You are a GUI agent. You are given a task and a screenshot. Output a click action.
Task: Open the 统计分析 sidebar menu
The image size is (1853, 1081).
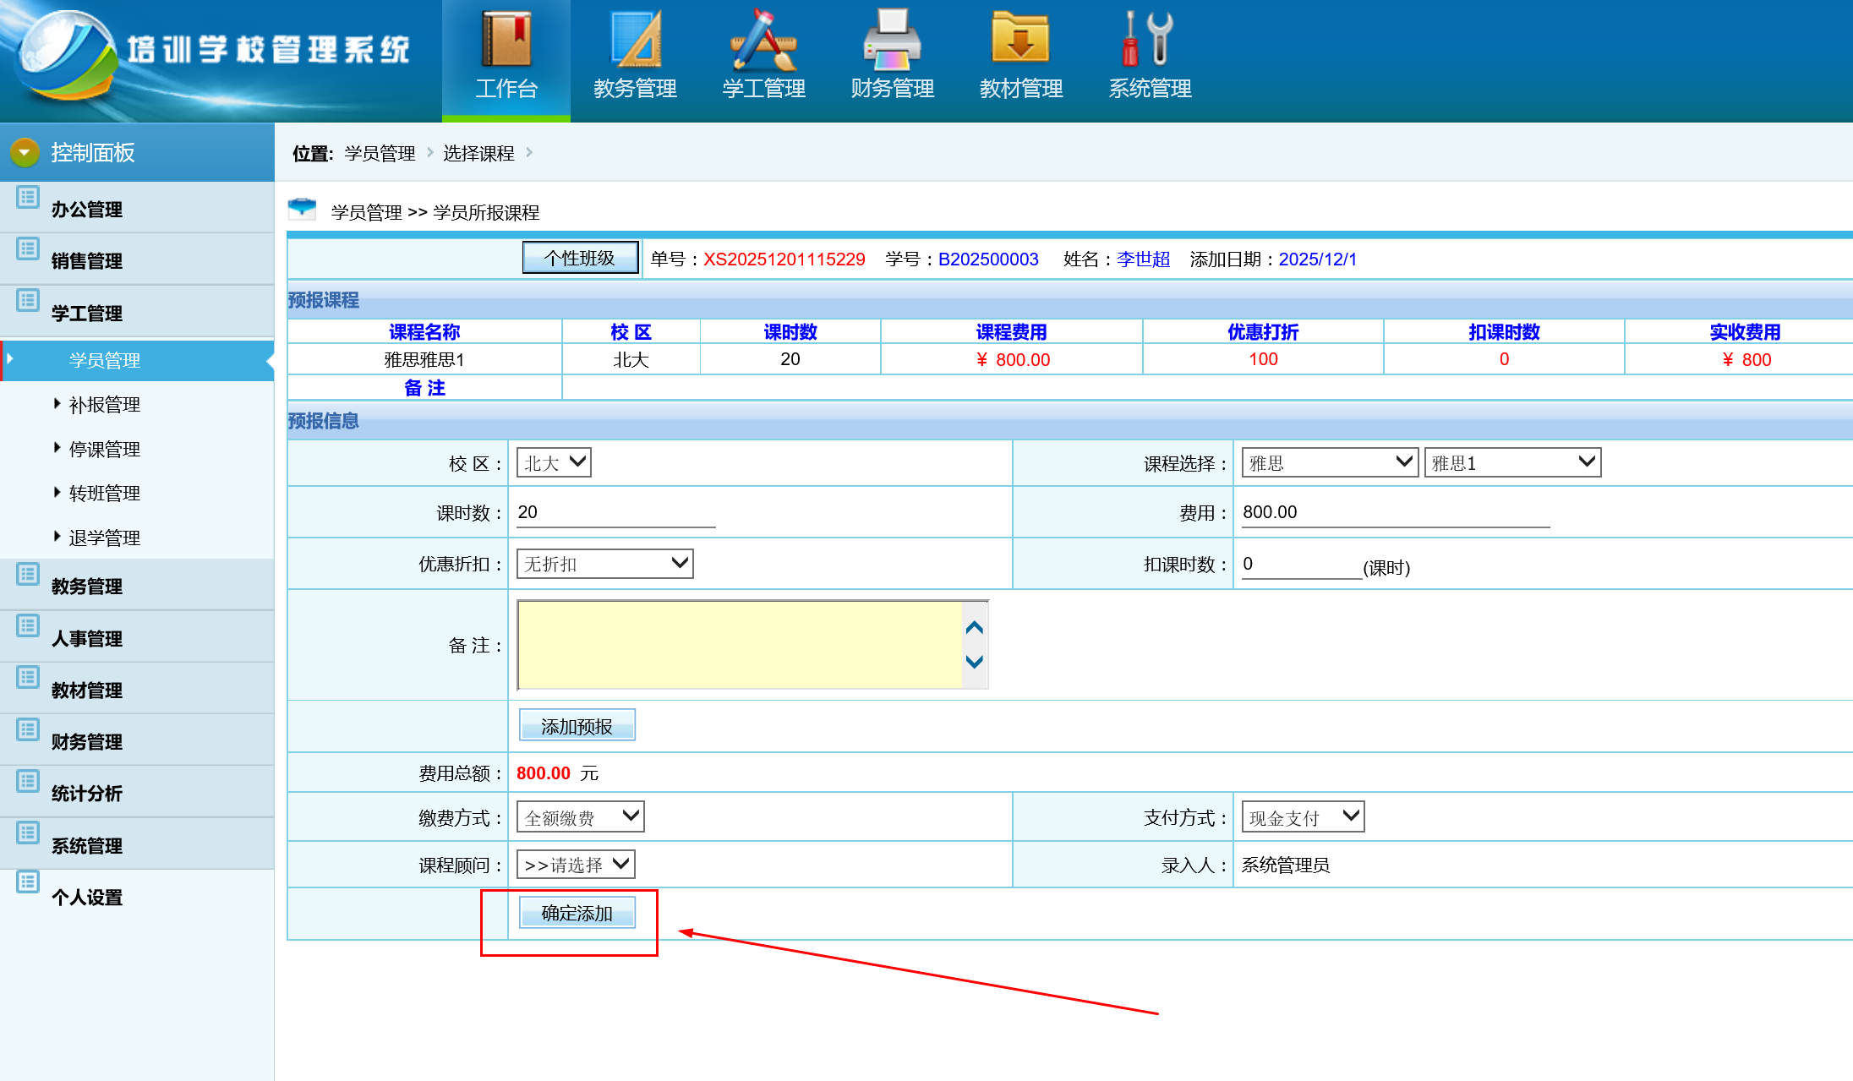tap(86, 793)
